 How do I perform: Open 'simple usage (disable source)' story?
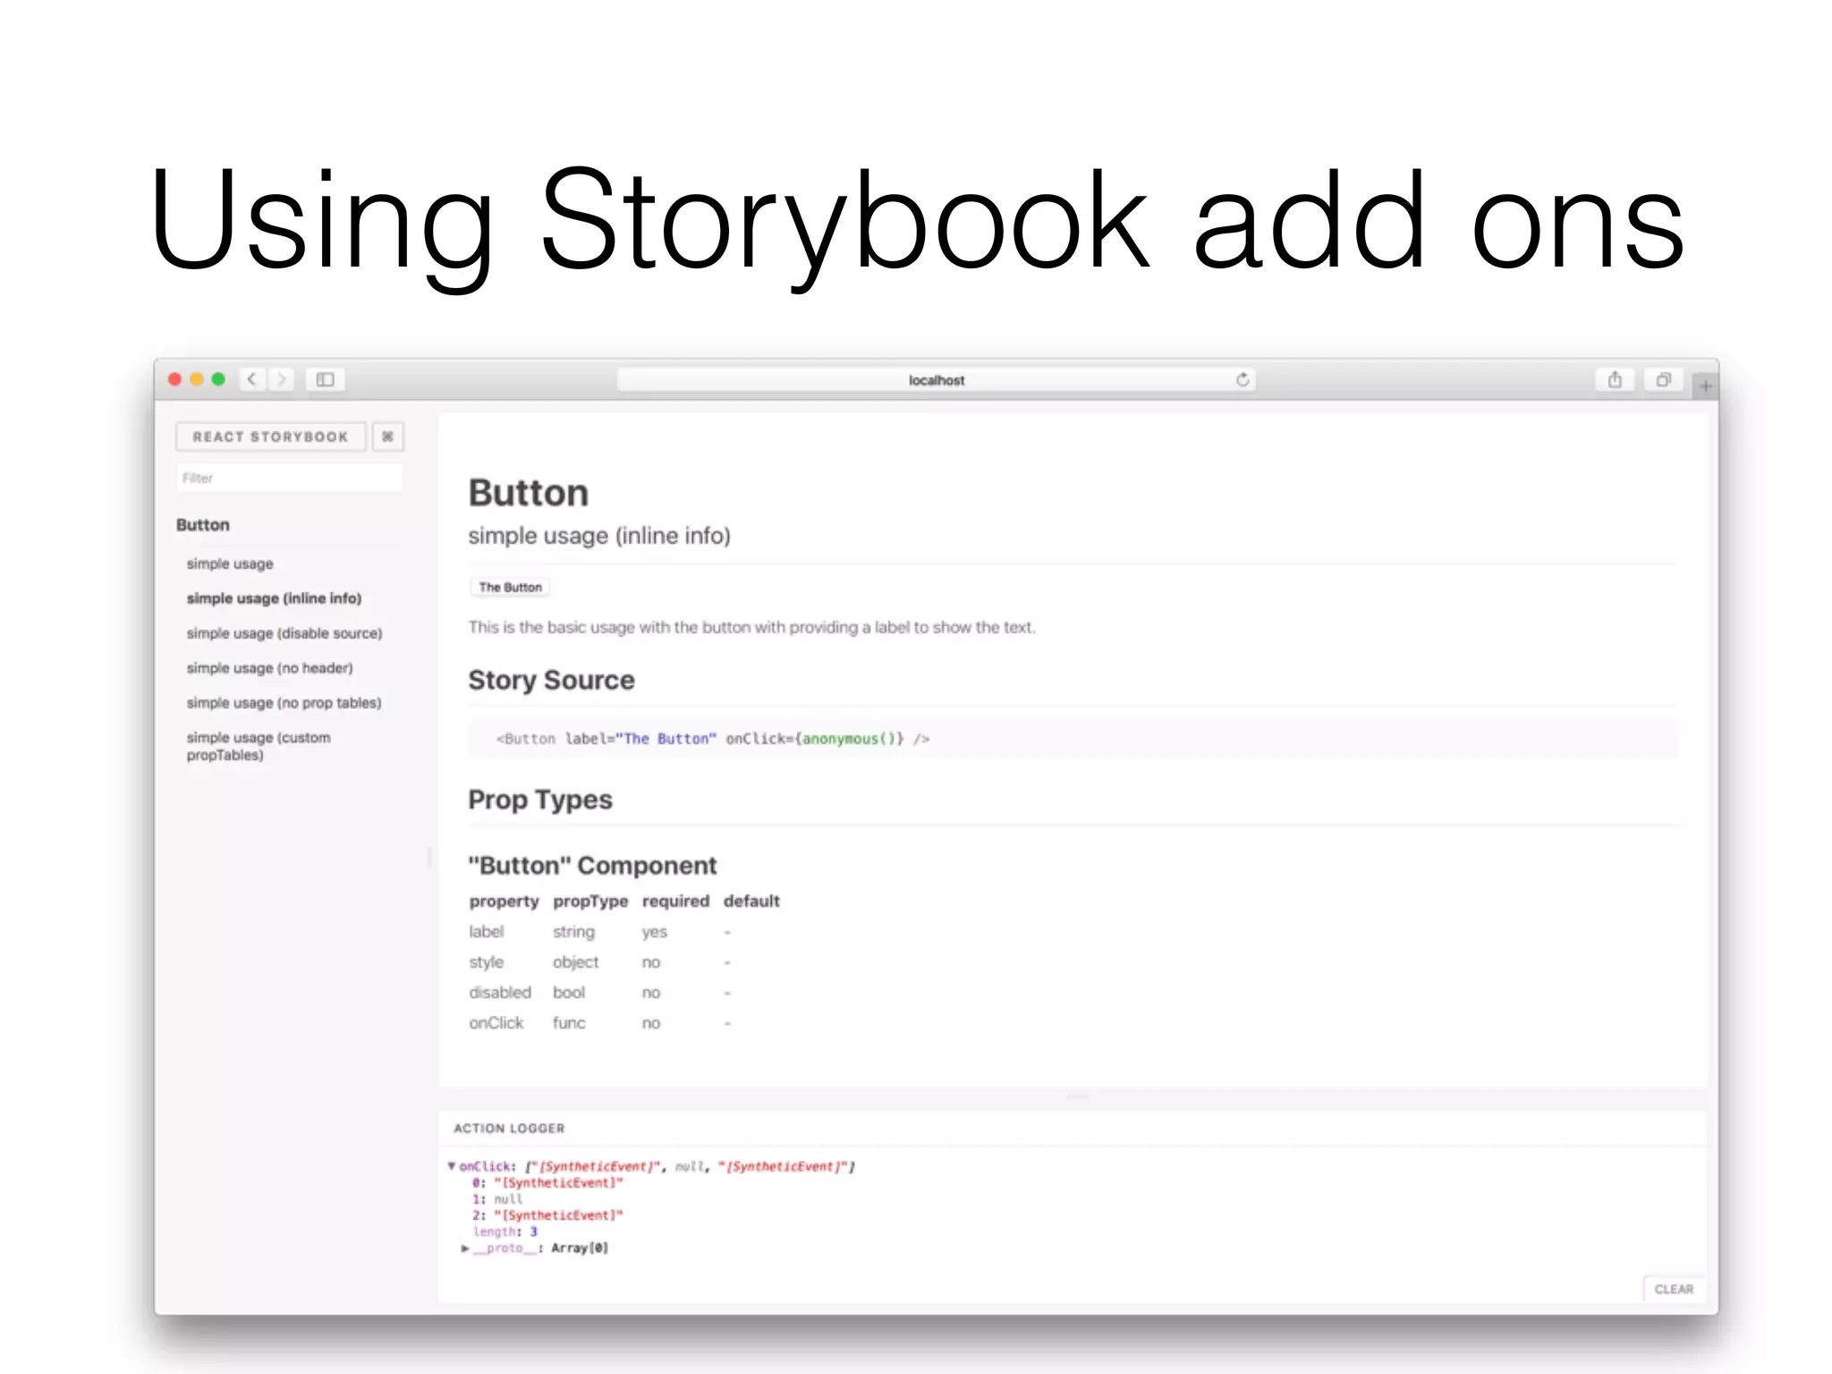284,633
